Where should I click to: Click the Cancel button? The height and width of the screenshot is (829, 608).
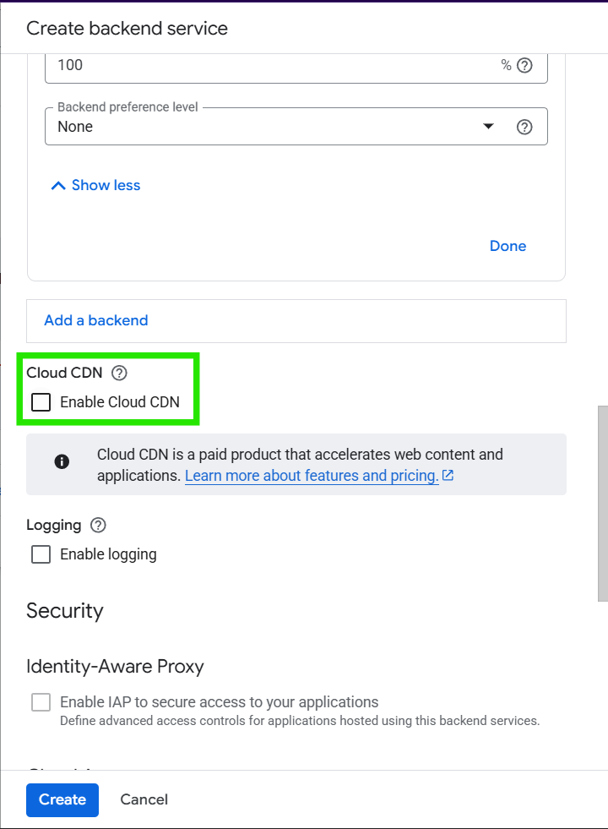[x=144, y=799]
